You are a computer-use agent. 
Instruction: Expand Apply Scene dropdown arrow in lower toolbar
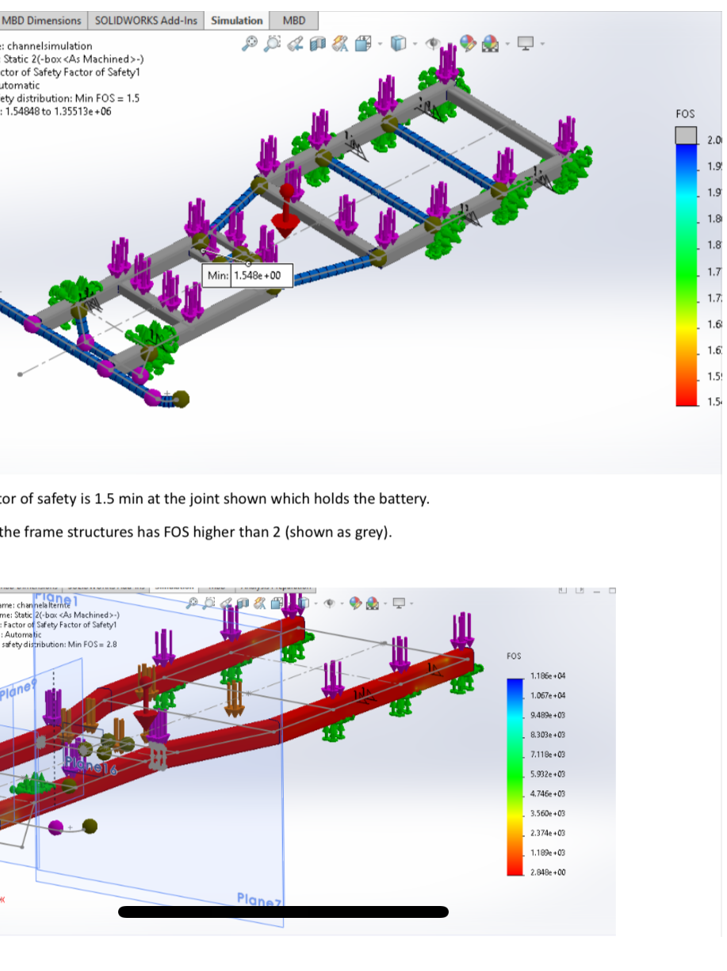[385, 603]
